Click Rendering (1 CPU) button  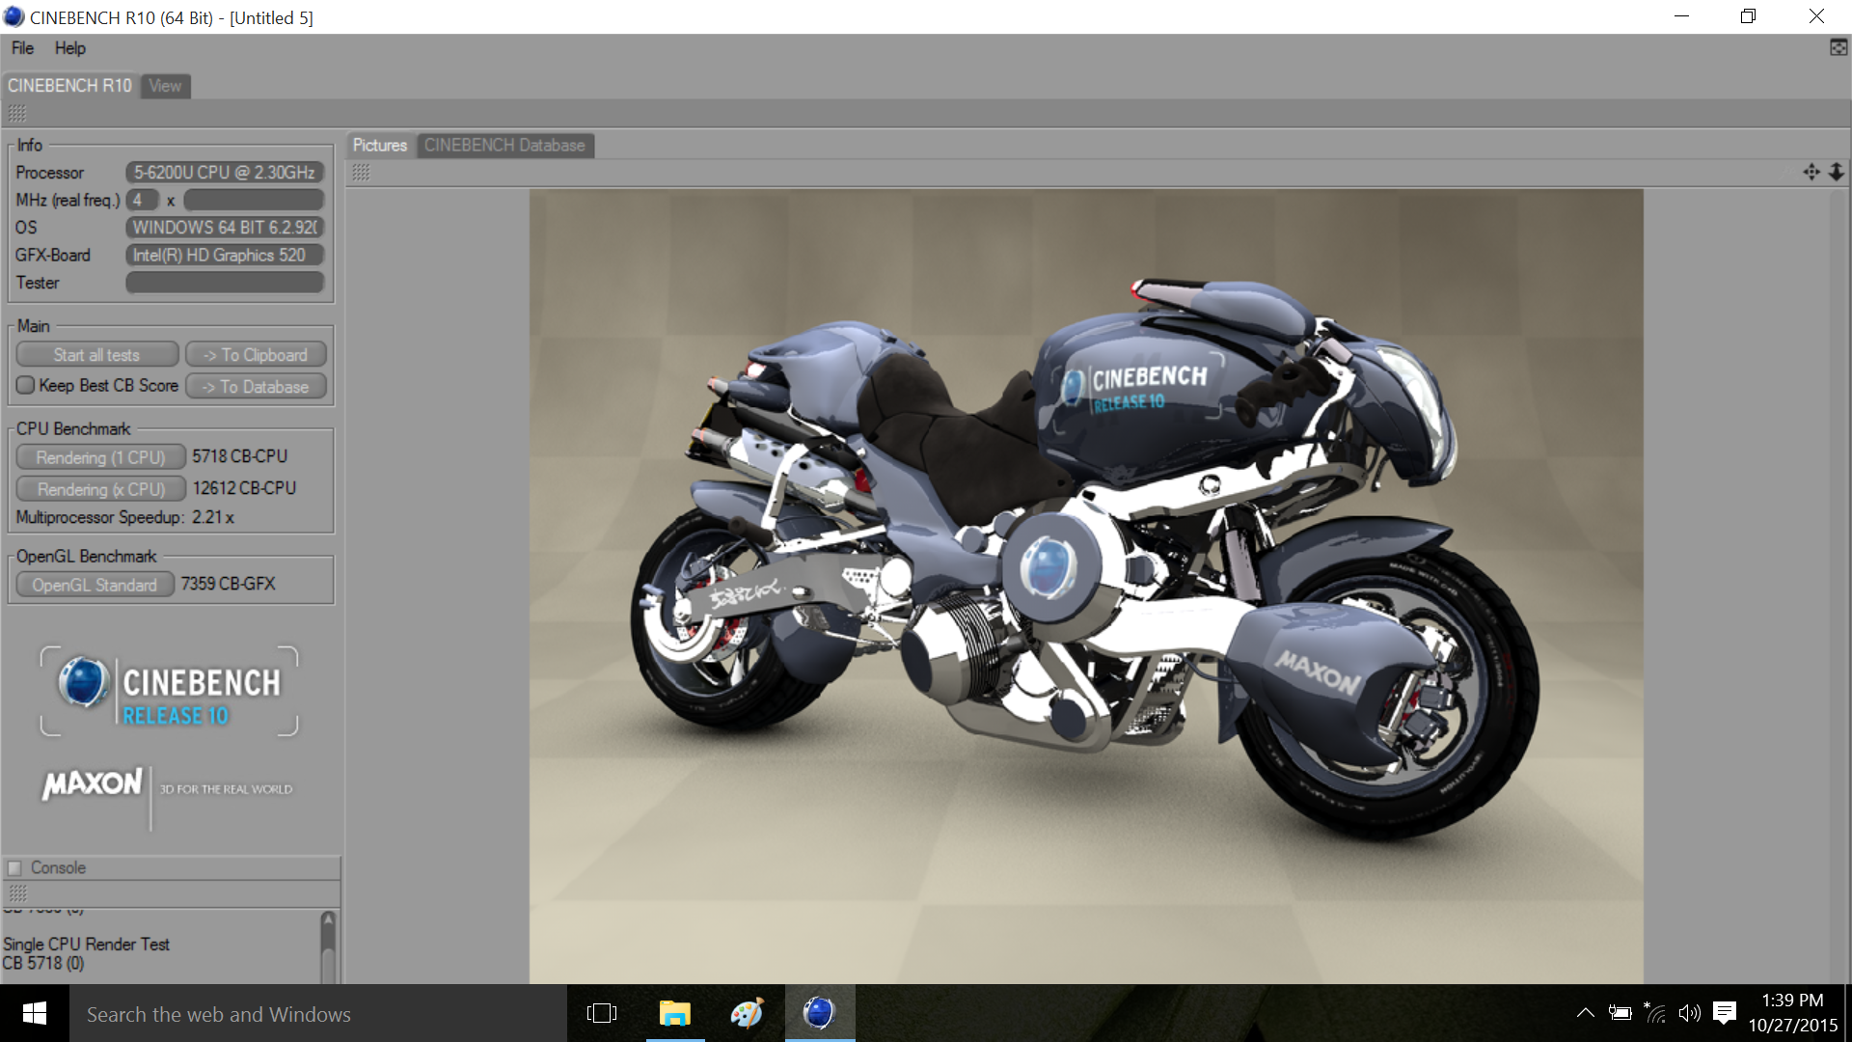tap(100, 457)
